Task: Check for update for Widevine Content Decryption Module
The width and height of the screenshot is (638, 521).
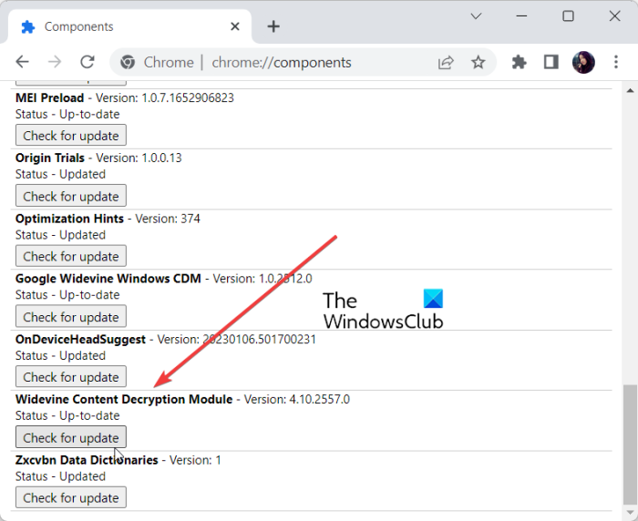Action: (71, 437)
